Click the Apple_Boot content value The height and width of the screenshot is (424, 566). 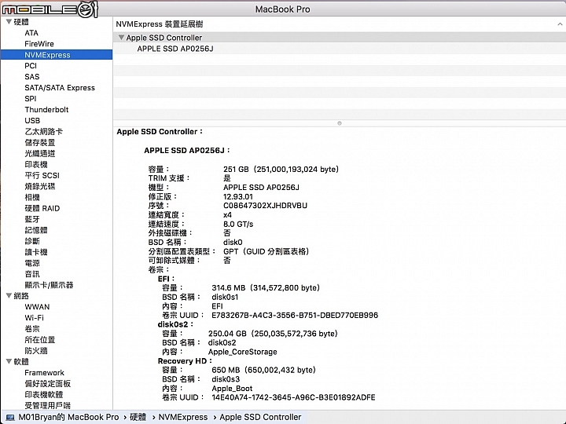[x=232, y=389]
